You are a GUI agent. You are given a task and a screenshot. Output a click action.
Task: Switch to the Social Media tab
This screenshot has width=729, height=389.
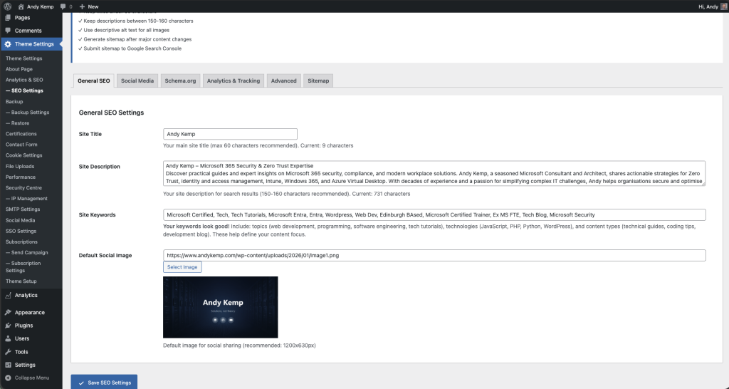point(137,81)
